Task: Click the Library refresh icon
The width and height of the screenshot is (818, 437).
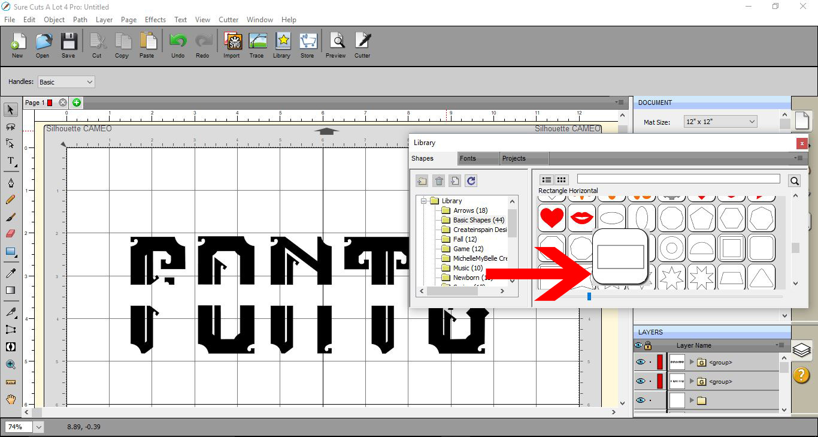Action: coord(471,180)
